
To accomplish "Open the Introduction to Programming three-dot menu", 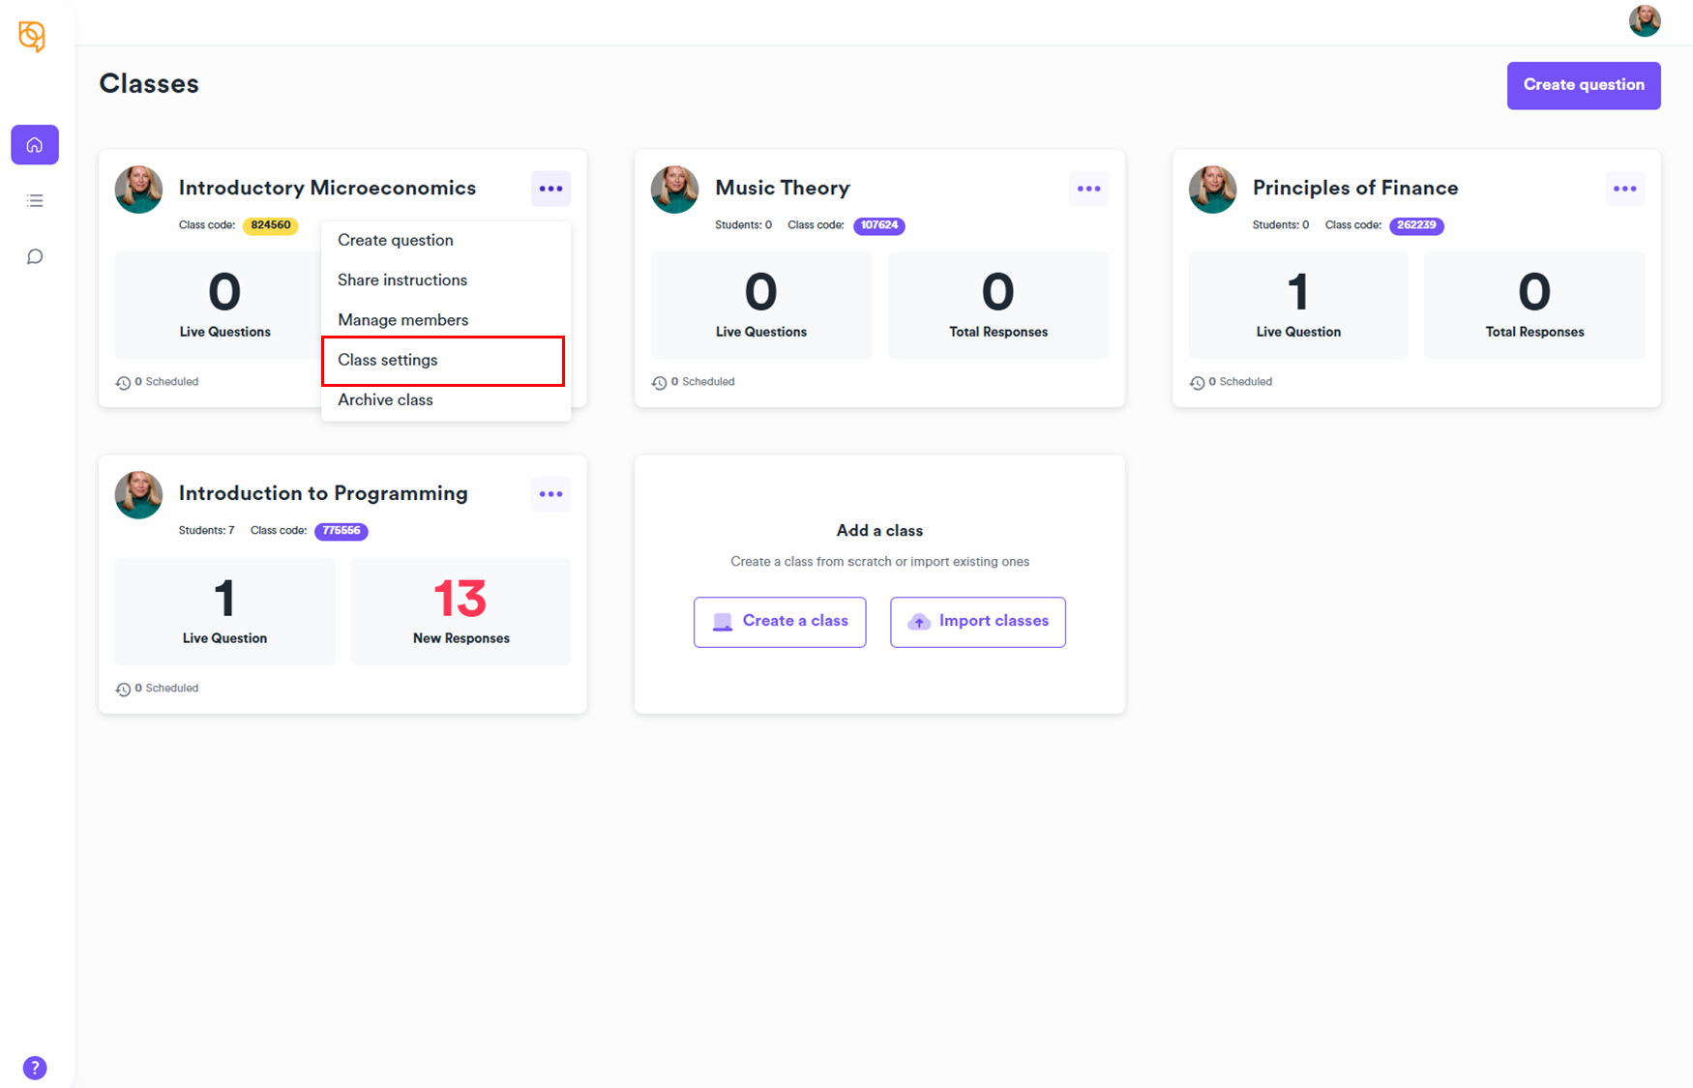I will coord(550,494).
